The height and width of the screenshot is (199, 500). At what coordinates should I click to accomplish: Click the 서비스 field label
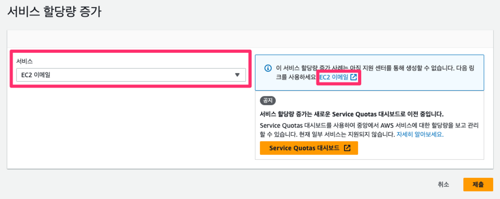point(24,61)
